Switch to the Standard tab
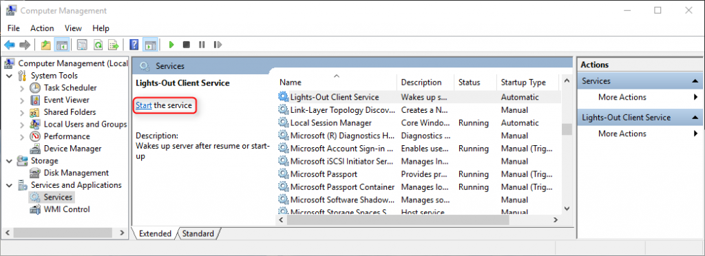The height and width of the screenshot is (256, 705). point(198,233)
